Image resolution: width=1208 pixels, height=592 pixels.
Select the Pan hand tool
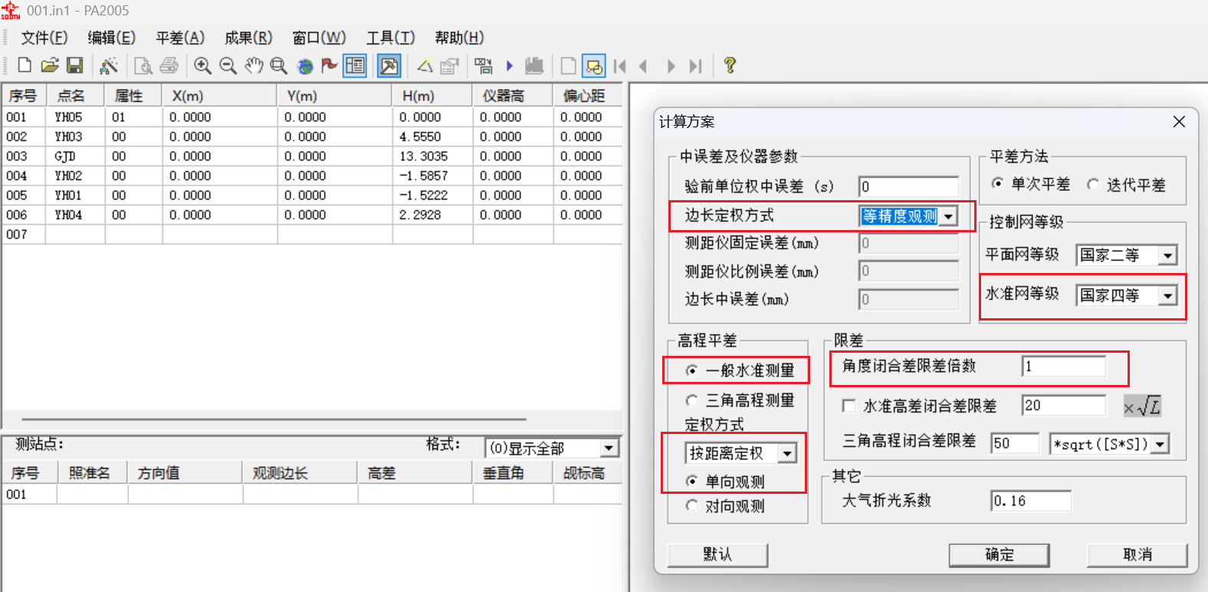pos(254,66)
